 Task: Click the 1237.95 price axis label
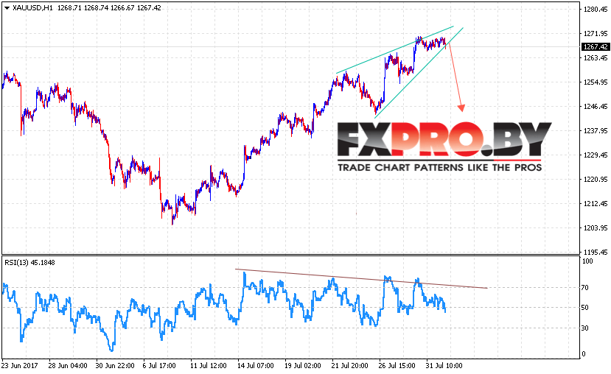pos(596,131)
